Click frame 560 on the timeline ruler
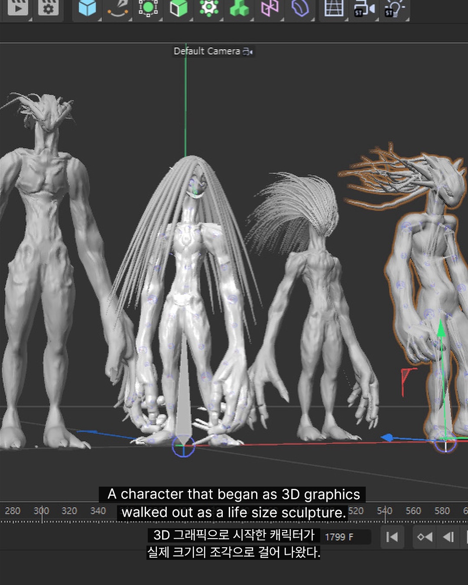The width and height of the screenshot is (468, 585). (413, 511)
